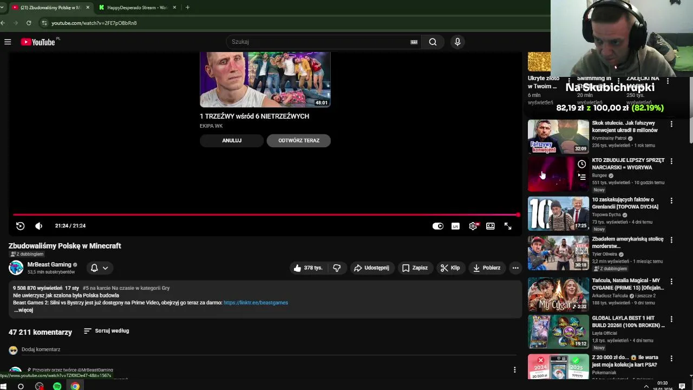Open GLOBAL LAYLA BEST 1 HIT video title
The height and width of the screenshot is (390, 693).
pos(628,322)
